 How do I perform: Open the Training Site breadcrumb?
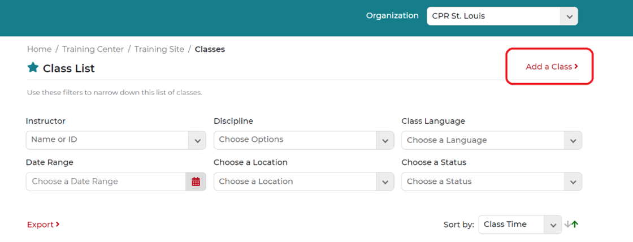[159, 49]
